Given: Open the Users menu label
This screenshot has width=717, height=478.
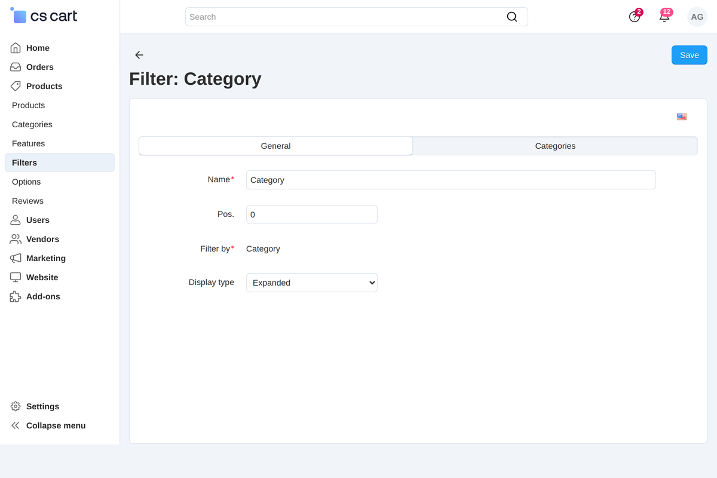Looking at the screenshot, I should [x=38, y=220].
